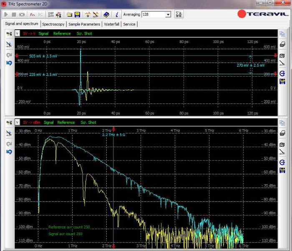Open the Sample Parameters tab
292x251 pixels.
point(84,24)
